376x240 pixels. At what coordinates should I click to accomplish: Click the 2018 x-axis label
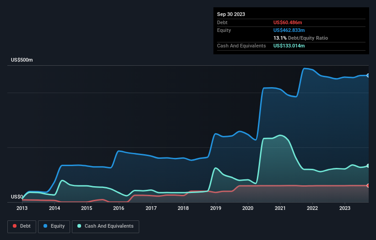point(183,208)
